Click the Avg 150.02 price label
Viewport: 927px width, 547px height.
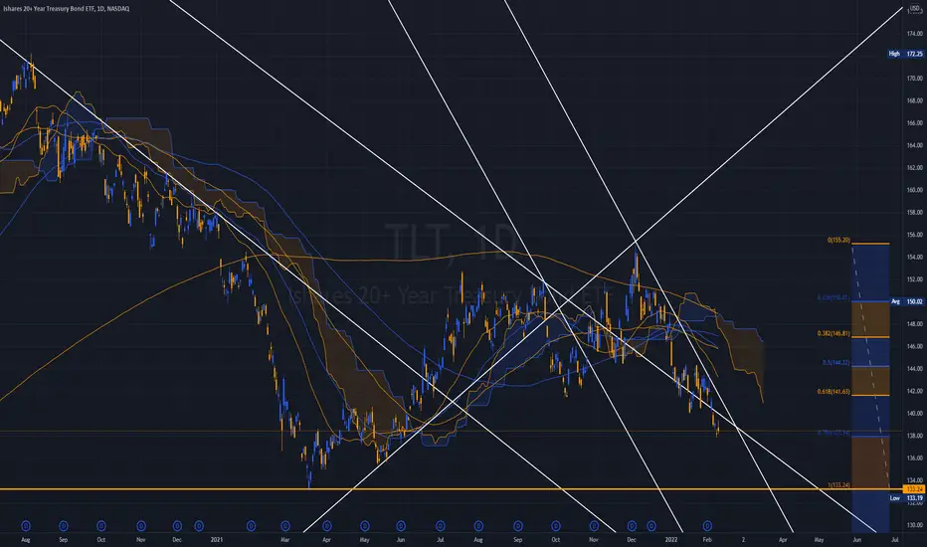(x=906, y=301)
